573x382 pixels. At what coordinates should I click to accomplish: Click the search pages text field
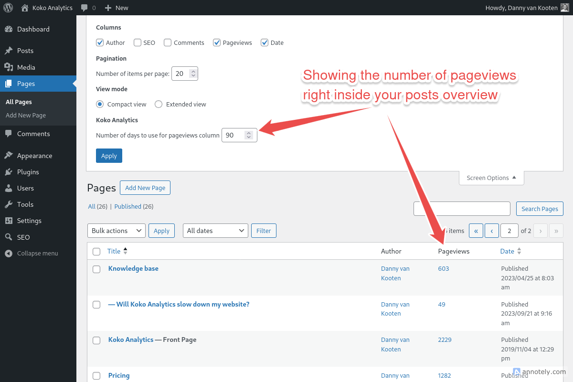coord(462,209)
